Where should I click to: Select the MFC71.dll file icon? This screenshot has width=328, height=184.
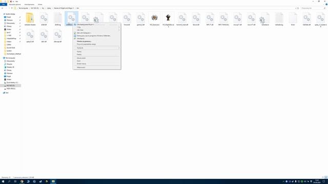pos(210,18)
